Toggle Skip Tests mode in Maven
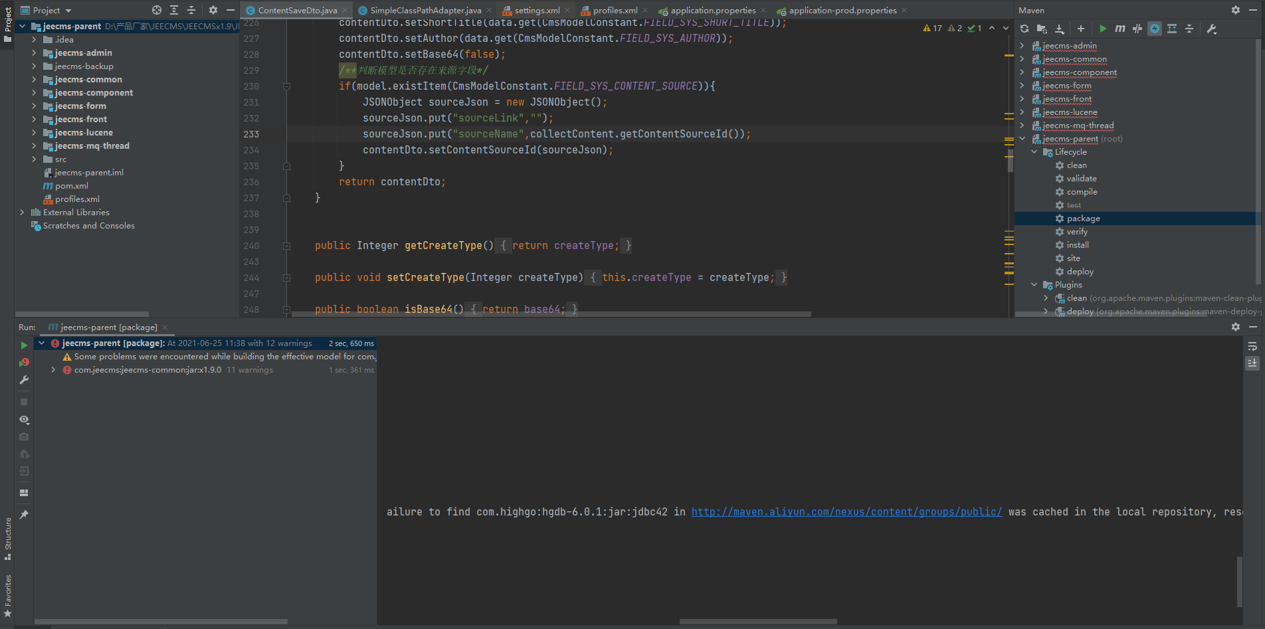This screenshot has height=629, width=1265. pos(1155,29)
